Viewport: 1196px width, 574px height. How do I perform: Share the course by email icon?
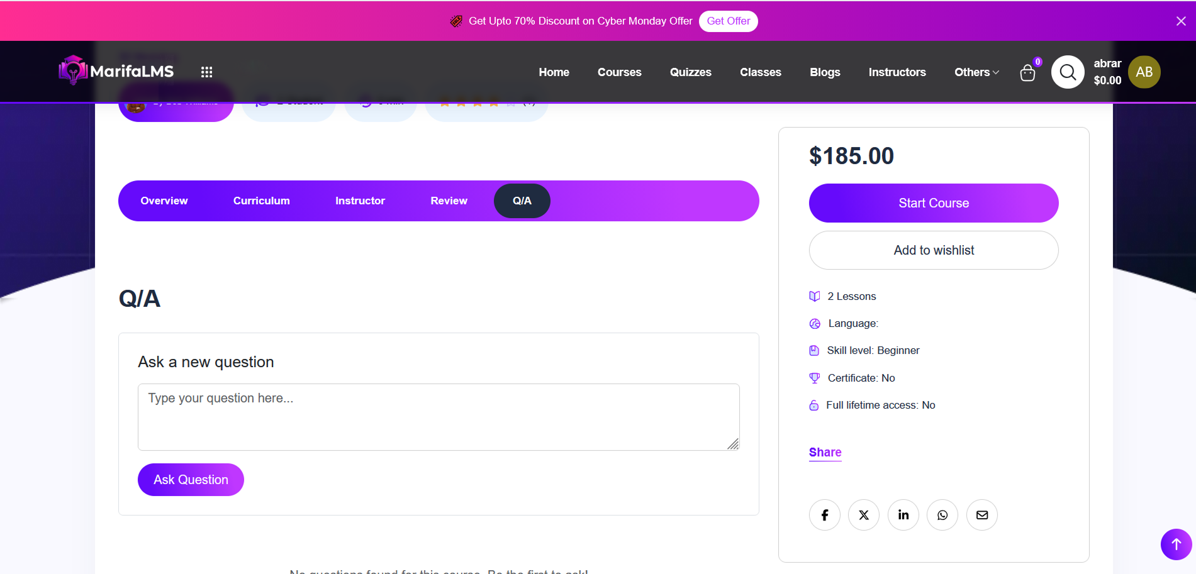point(982,515)
